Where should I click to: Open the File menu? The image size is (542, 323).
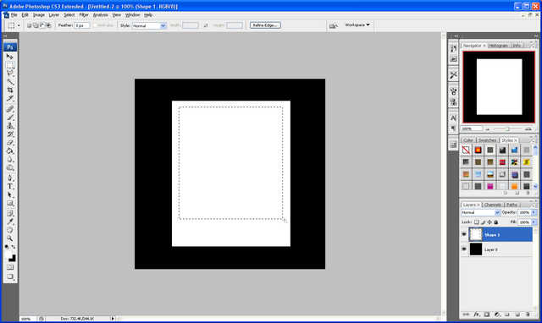pos(14,15)
